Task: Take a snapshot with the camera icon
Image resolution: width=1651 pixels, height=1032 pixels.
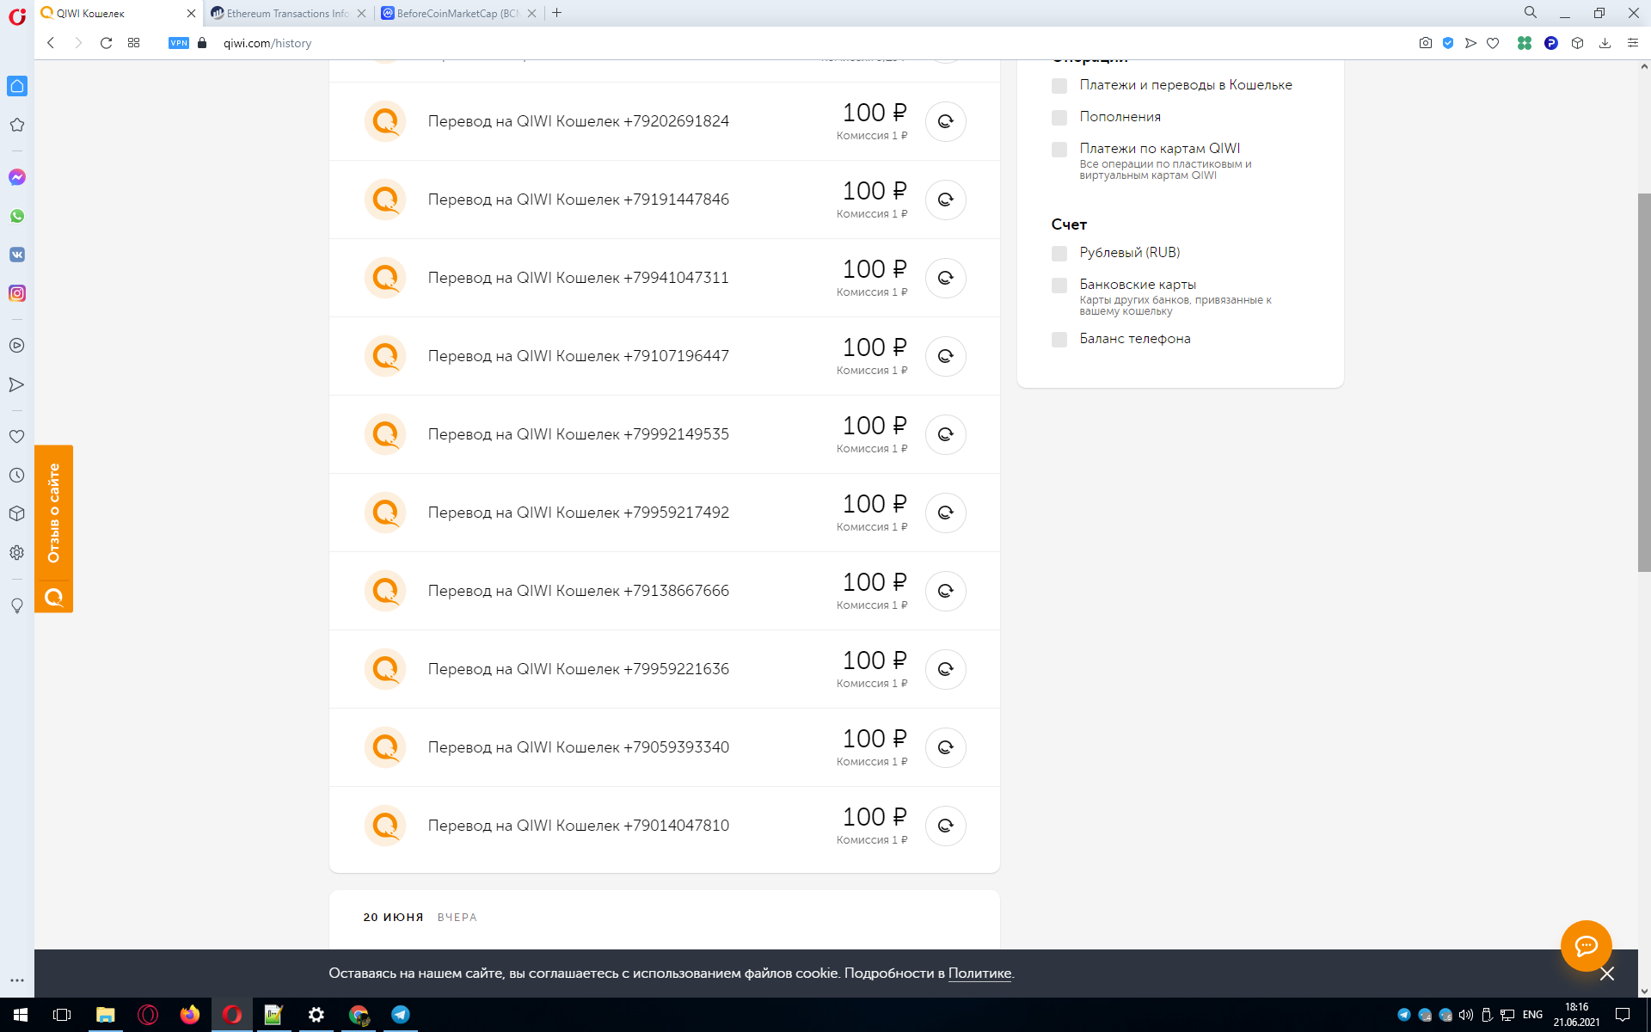Action: click(1426, 43)
